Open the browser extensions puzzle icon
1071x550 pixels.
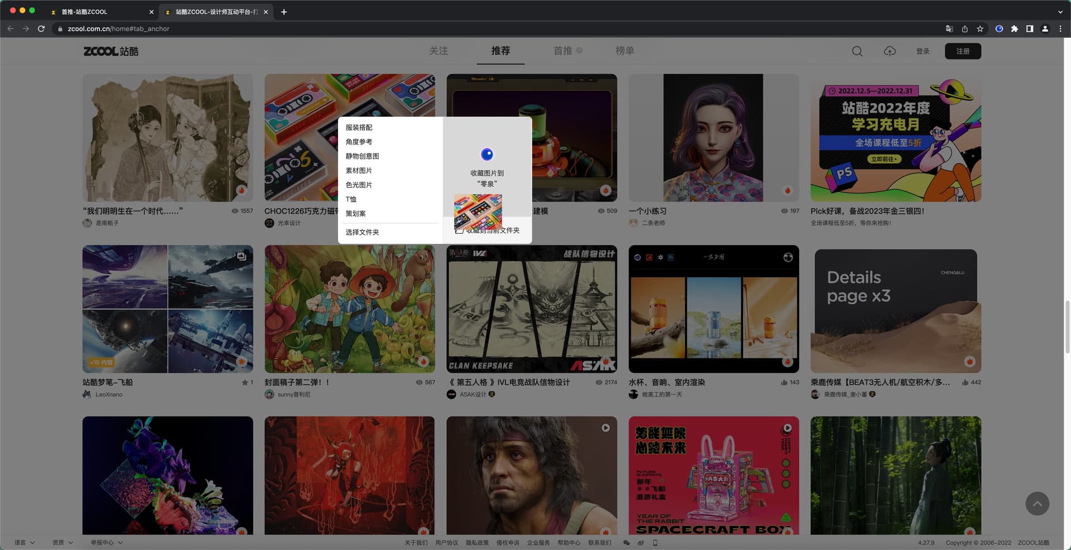tap(1014, 28)
